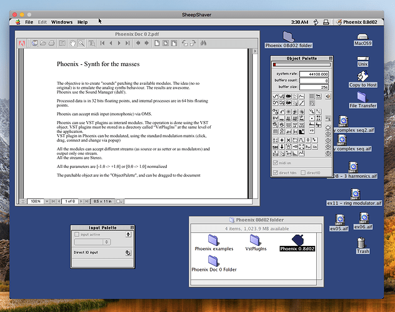Open the Help menu
395x312 pixels.
pyautogui.click(x=82, y=22)
